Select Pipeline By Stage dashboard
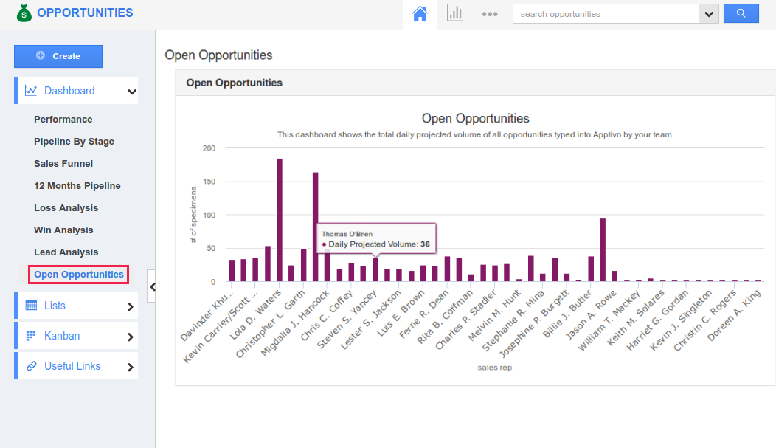Image resolution: width=776 pixels, height=448 pixels. click(x=74, y=142)
